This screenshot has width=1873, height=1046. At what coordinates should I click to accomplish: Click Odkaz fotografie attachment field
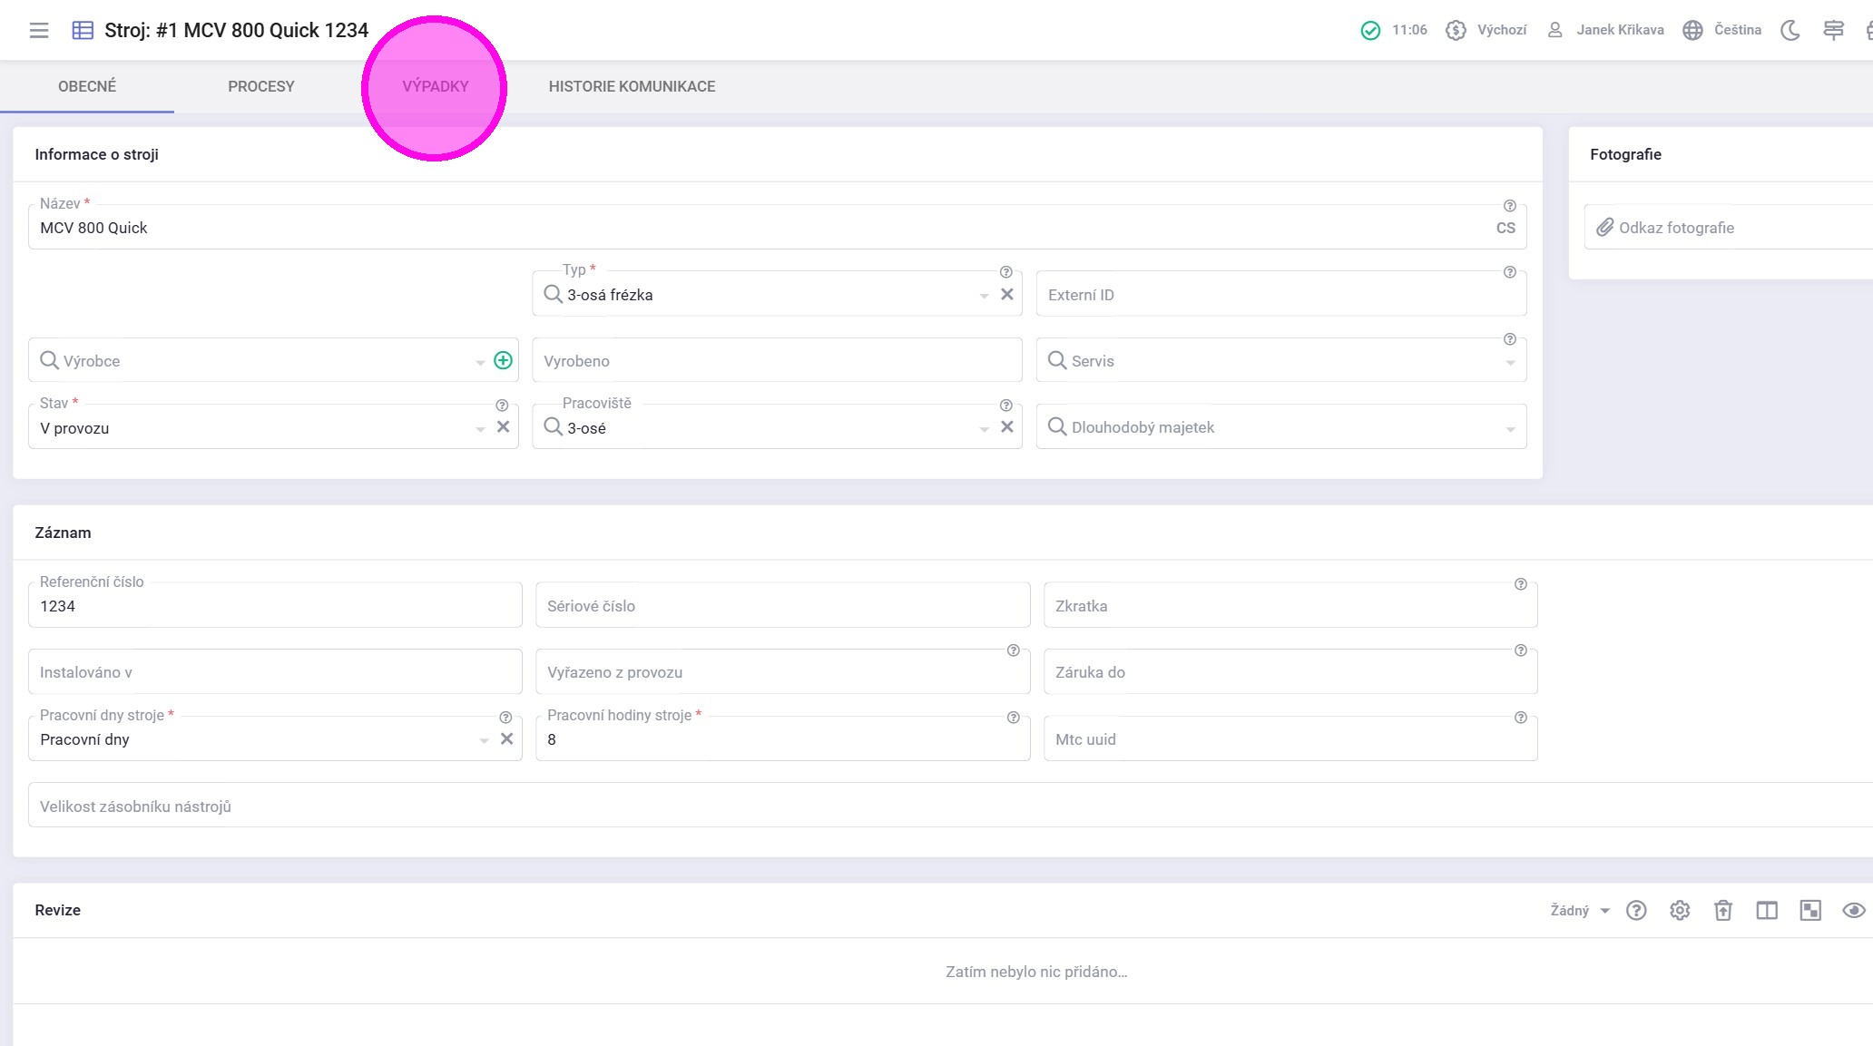[1724, 228]
